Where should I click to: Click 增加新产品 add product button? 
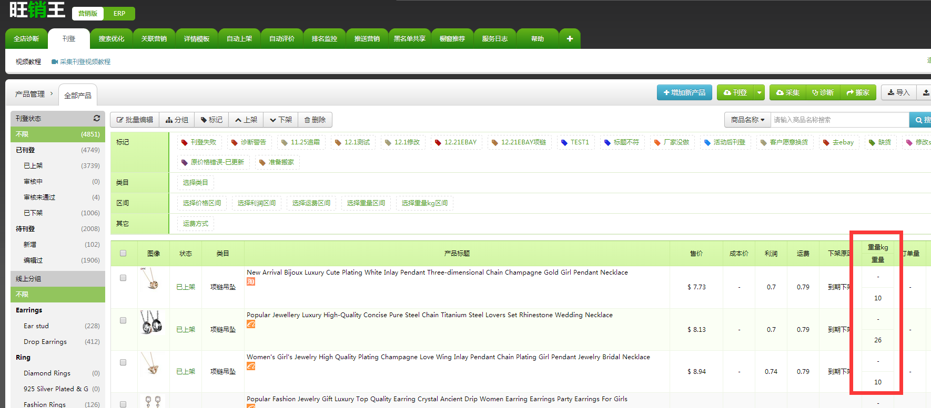coord(684,92)
